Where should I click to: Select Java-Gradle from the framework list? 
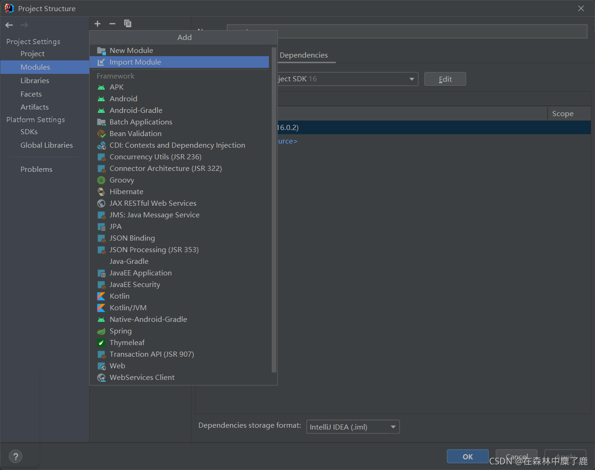tap(179, 261)
